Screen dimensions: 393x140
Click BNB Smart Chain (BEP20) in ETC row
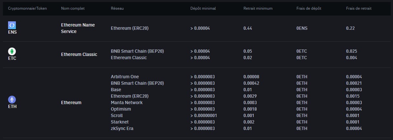[x=137, y=51]
